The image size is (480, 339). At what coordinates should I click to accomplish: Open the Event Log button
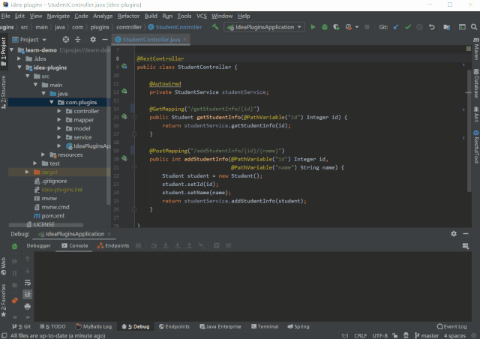(x=451, y=326)
